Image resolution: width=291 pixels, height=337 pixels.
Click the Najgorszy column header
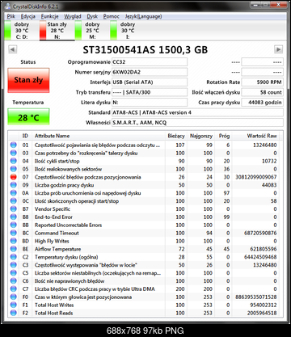[201, 136]
